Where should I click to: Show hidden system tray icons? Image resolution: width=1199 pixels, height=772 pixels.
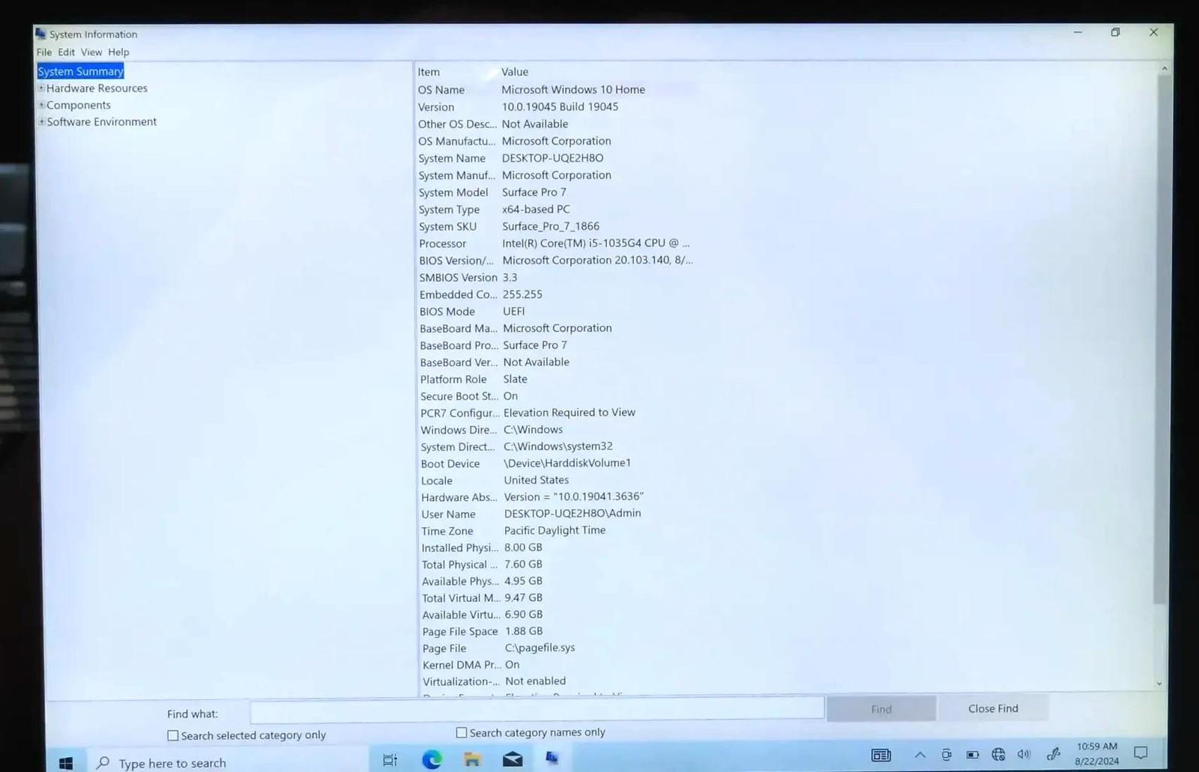[x=920, y=755]
